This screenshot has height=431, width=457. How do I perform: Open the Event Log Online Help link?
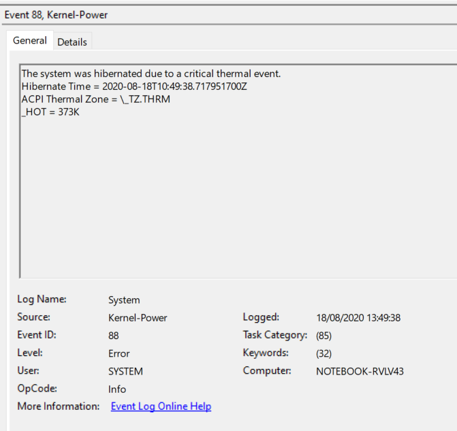click(161, 406)
